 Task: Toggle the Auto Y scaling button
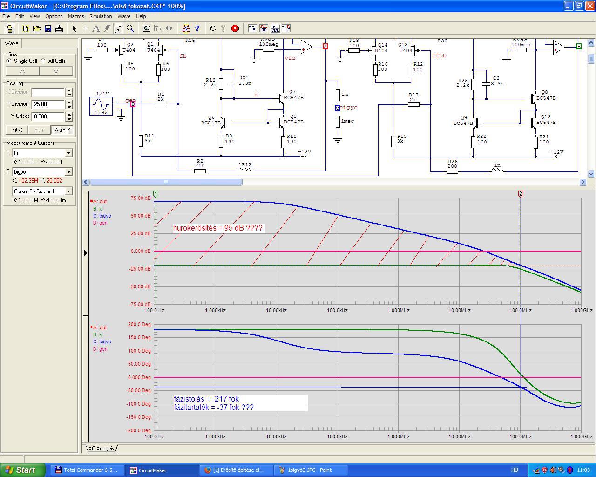point(62,130)
